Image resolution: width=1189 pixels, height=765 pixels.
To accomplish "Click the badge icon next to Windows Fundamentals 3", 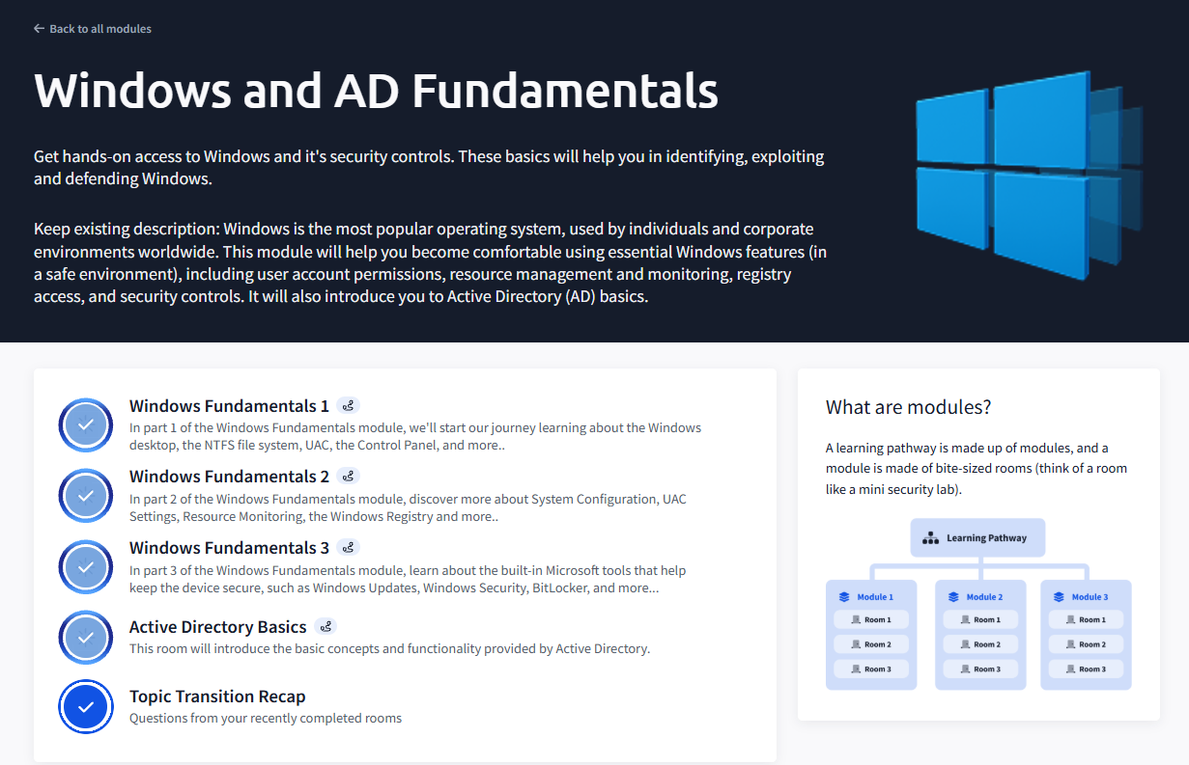I will (349, 548).
